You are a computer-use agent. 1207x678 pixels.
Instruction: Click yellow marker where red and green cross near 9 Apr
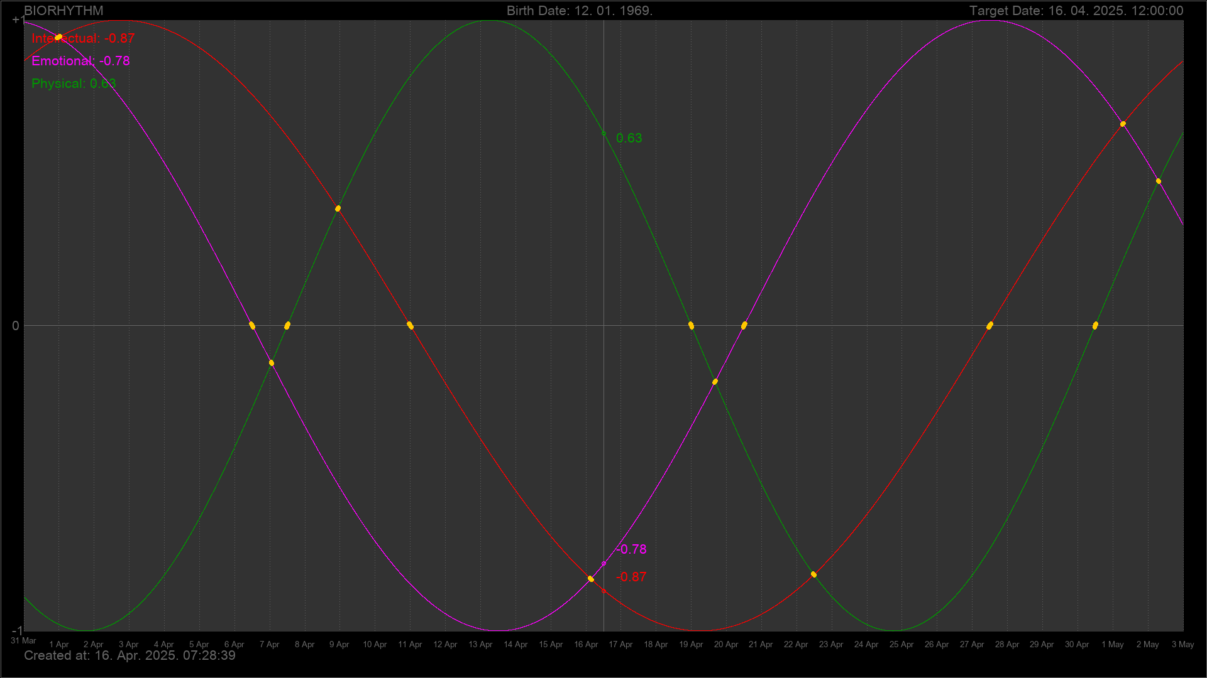tap(338, 208)
